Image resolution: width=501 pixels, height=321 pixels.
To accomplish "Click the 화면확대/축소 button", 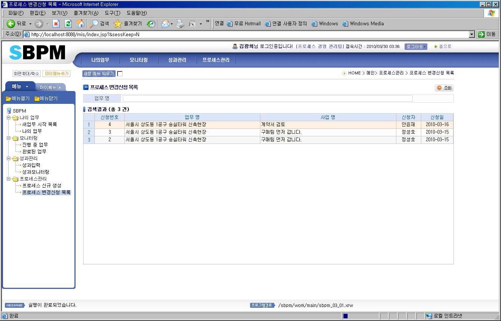I will [x=26, y=74].
